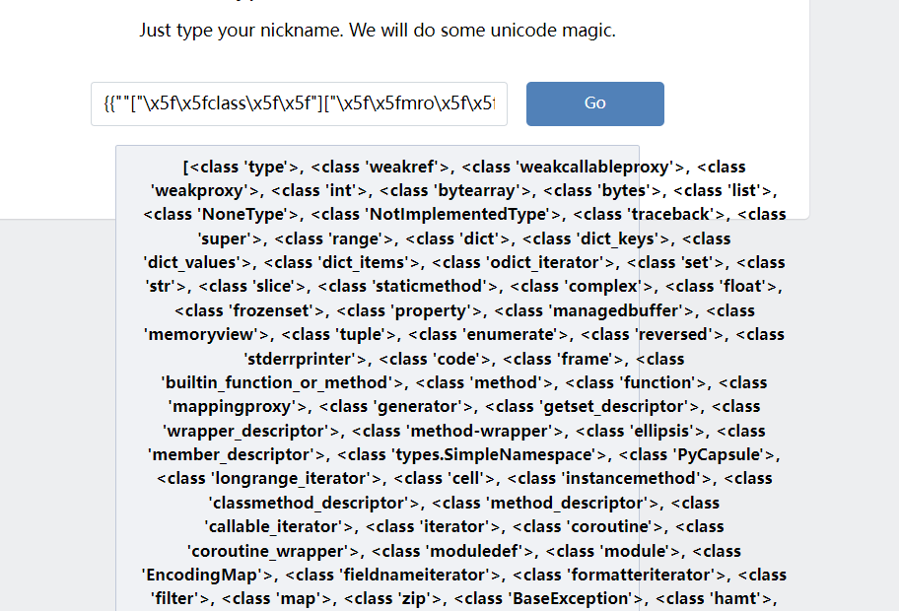Click the text <class 'enumerate'>
The height and width of the screenshot is (611, 899).
click(x=488, y=334)
